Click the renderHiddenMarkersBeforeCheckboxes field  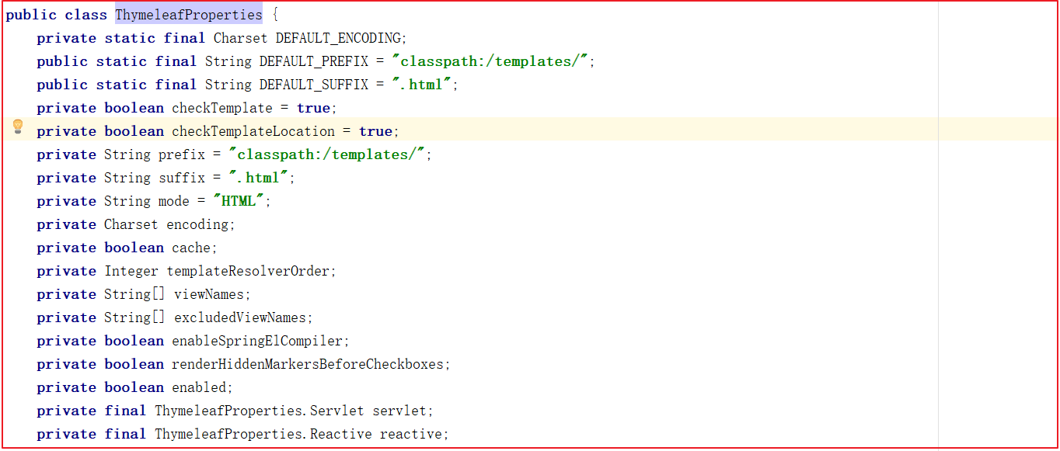(309, 364)
